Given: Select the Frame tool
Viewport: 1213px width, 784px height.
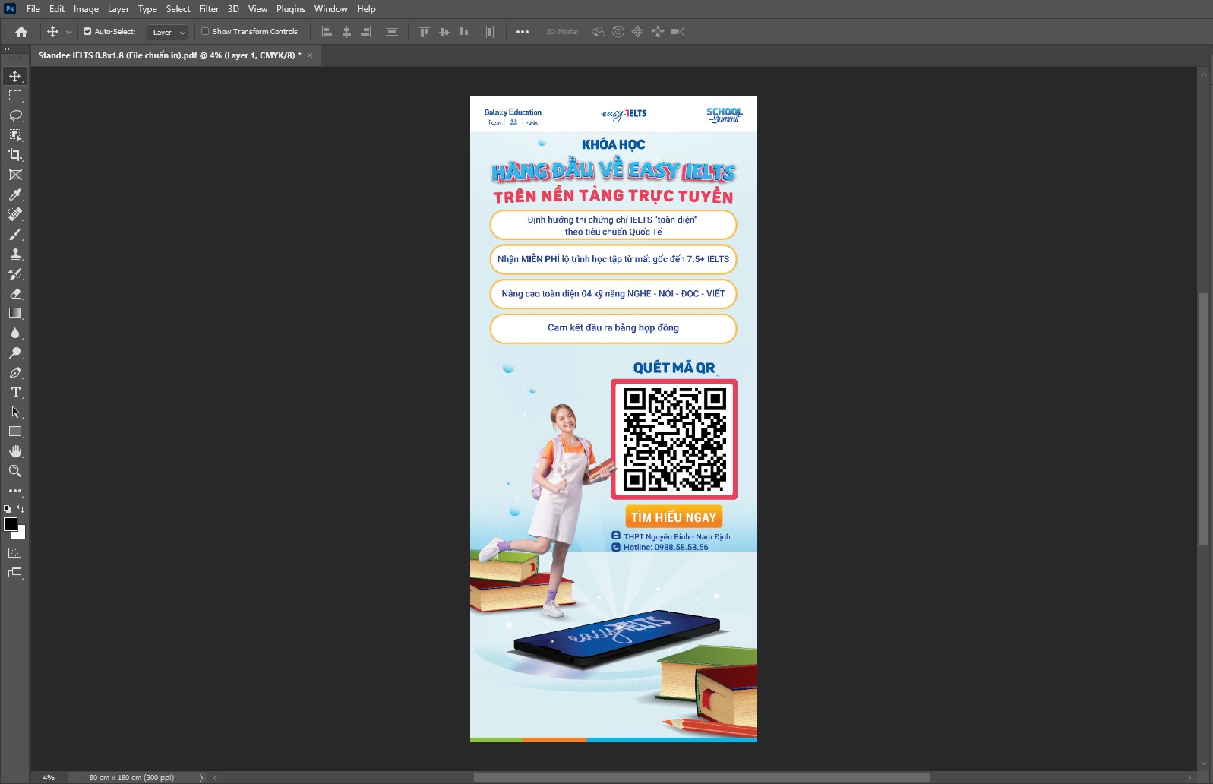Looking at the screenshot, I should pos(15,175).
